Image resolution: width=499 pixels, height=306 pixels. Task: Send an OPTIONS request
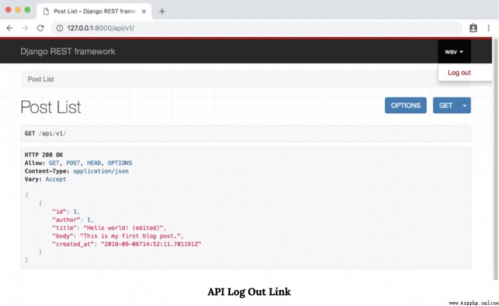click(x=405, y=105)
